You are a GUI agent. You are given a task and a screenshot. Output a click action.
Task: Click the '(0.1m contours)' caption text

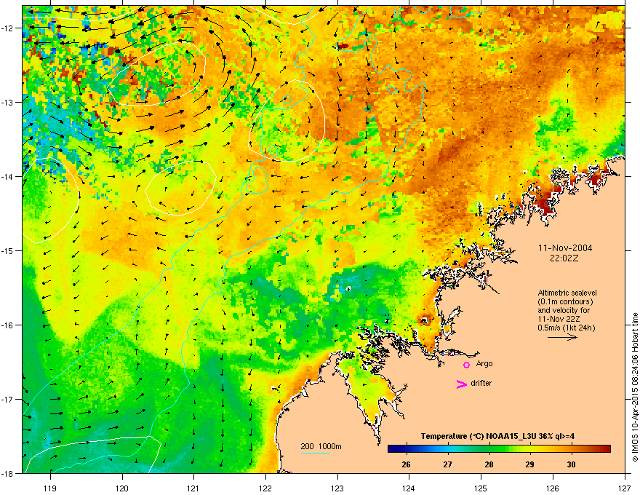pos(565,302)
